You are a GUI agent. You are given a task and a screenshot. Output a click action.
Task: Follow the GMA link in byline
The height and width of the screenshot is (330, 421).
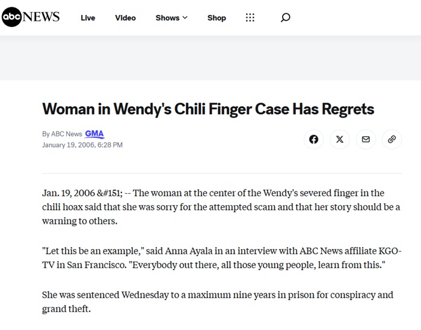click(x=95, y=134)
